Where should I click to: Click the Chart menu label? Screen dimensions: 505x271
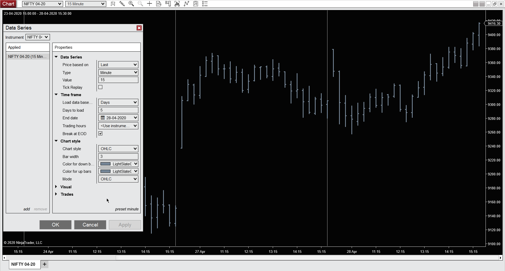pos(8,4)
